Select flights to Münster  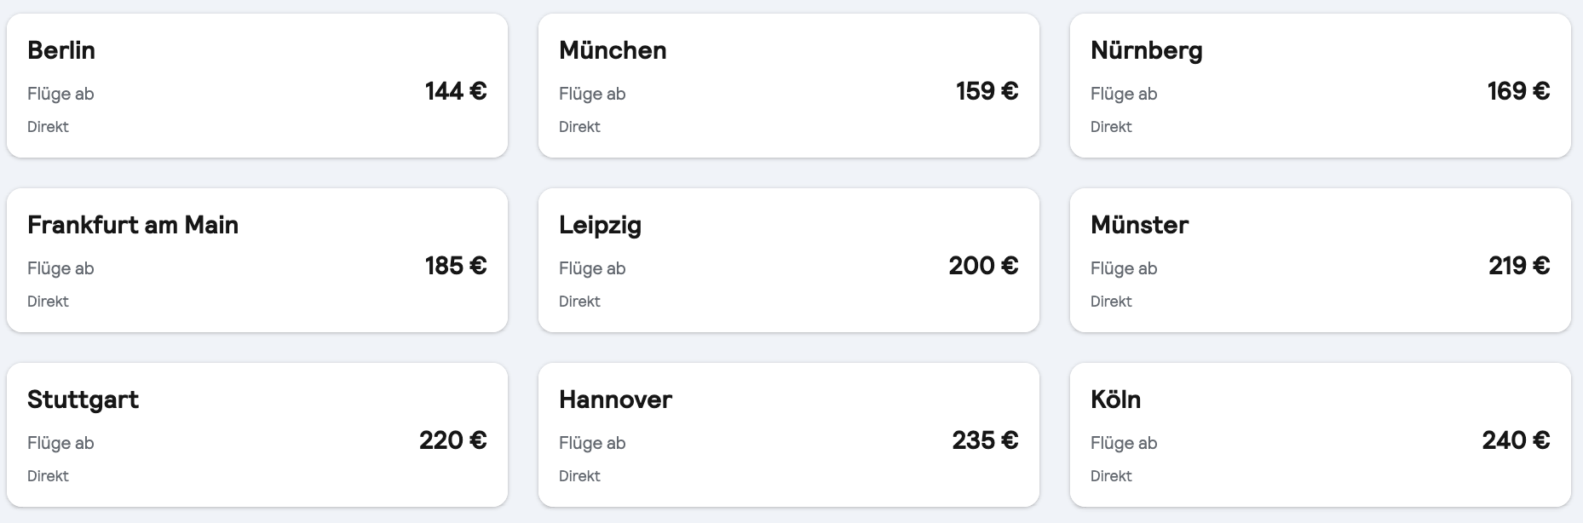(x=1320, y=260)
